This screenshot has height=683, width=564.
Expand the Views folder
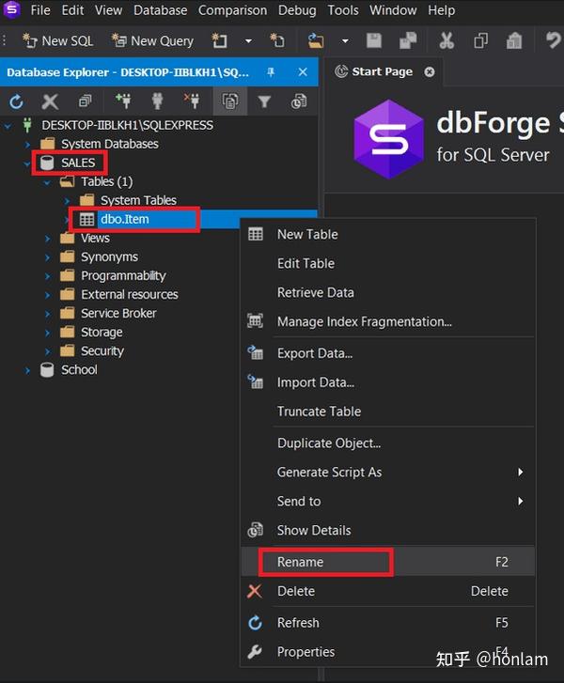click(48, 239)
